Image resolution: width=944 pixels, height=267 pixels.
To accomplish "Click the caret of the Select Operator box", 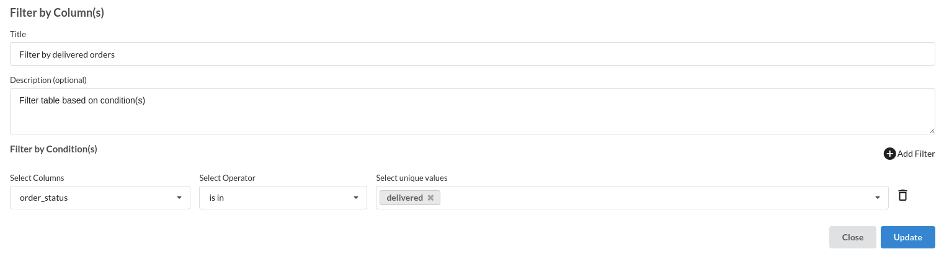I will pyautogui.click(x=356, y=198).
